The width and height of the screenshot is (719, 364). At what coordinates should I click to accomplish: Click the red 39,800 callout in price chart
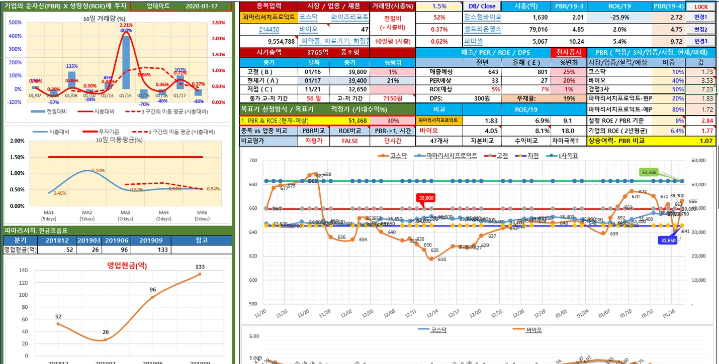tap(426, 198)
